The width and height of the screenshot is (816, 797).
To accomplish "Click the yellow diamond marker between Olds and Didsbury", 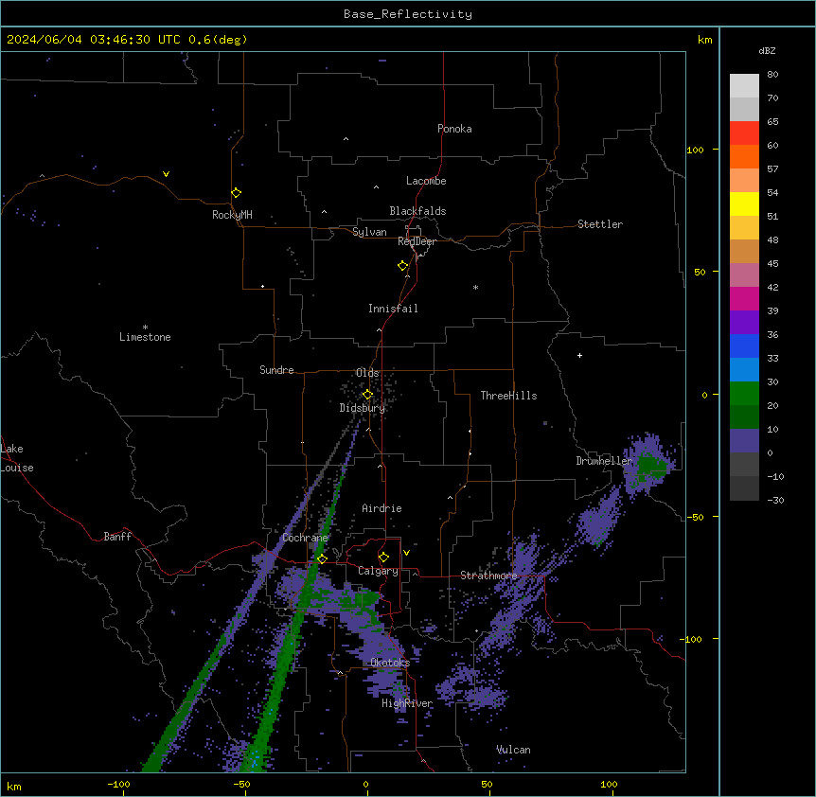I will coord(367,395).
